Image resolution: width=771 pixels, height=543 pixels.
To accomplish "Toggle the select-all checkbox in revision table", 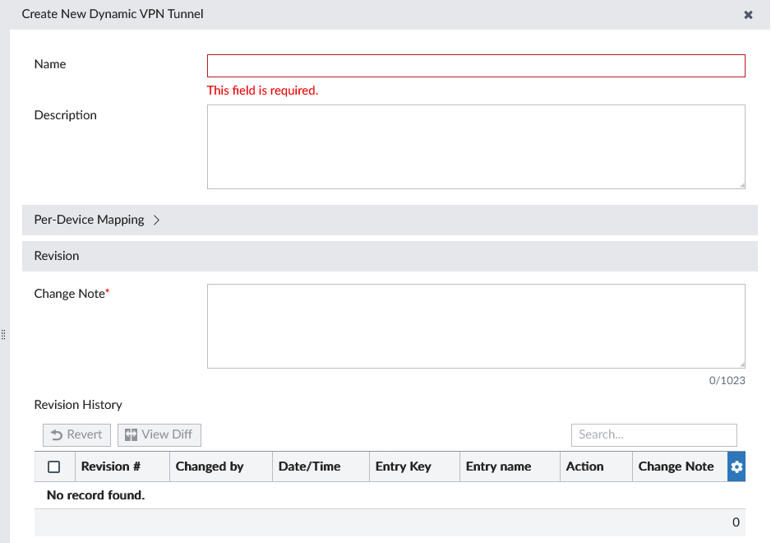I will (x=54, y=466).
